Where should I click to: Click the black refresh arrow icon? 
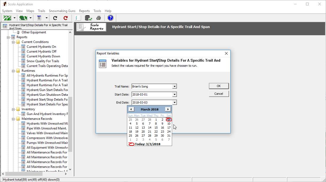click(x=55, y=18)
